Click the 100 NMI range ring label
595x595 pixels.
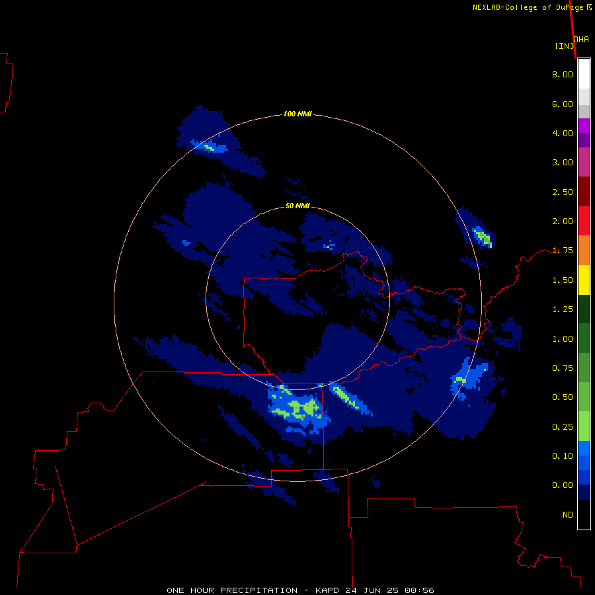click(297, 114)
